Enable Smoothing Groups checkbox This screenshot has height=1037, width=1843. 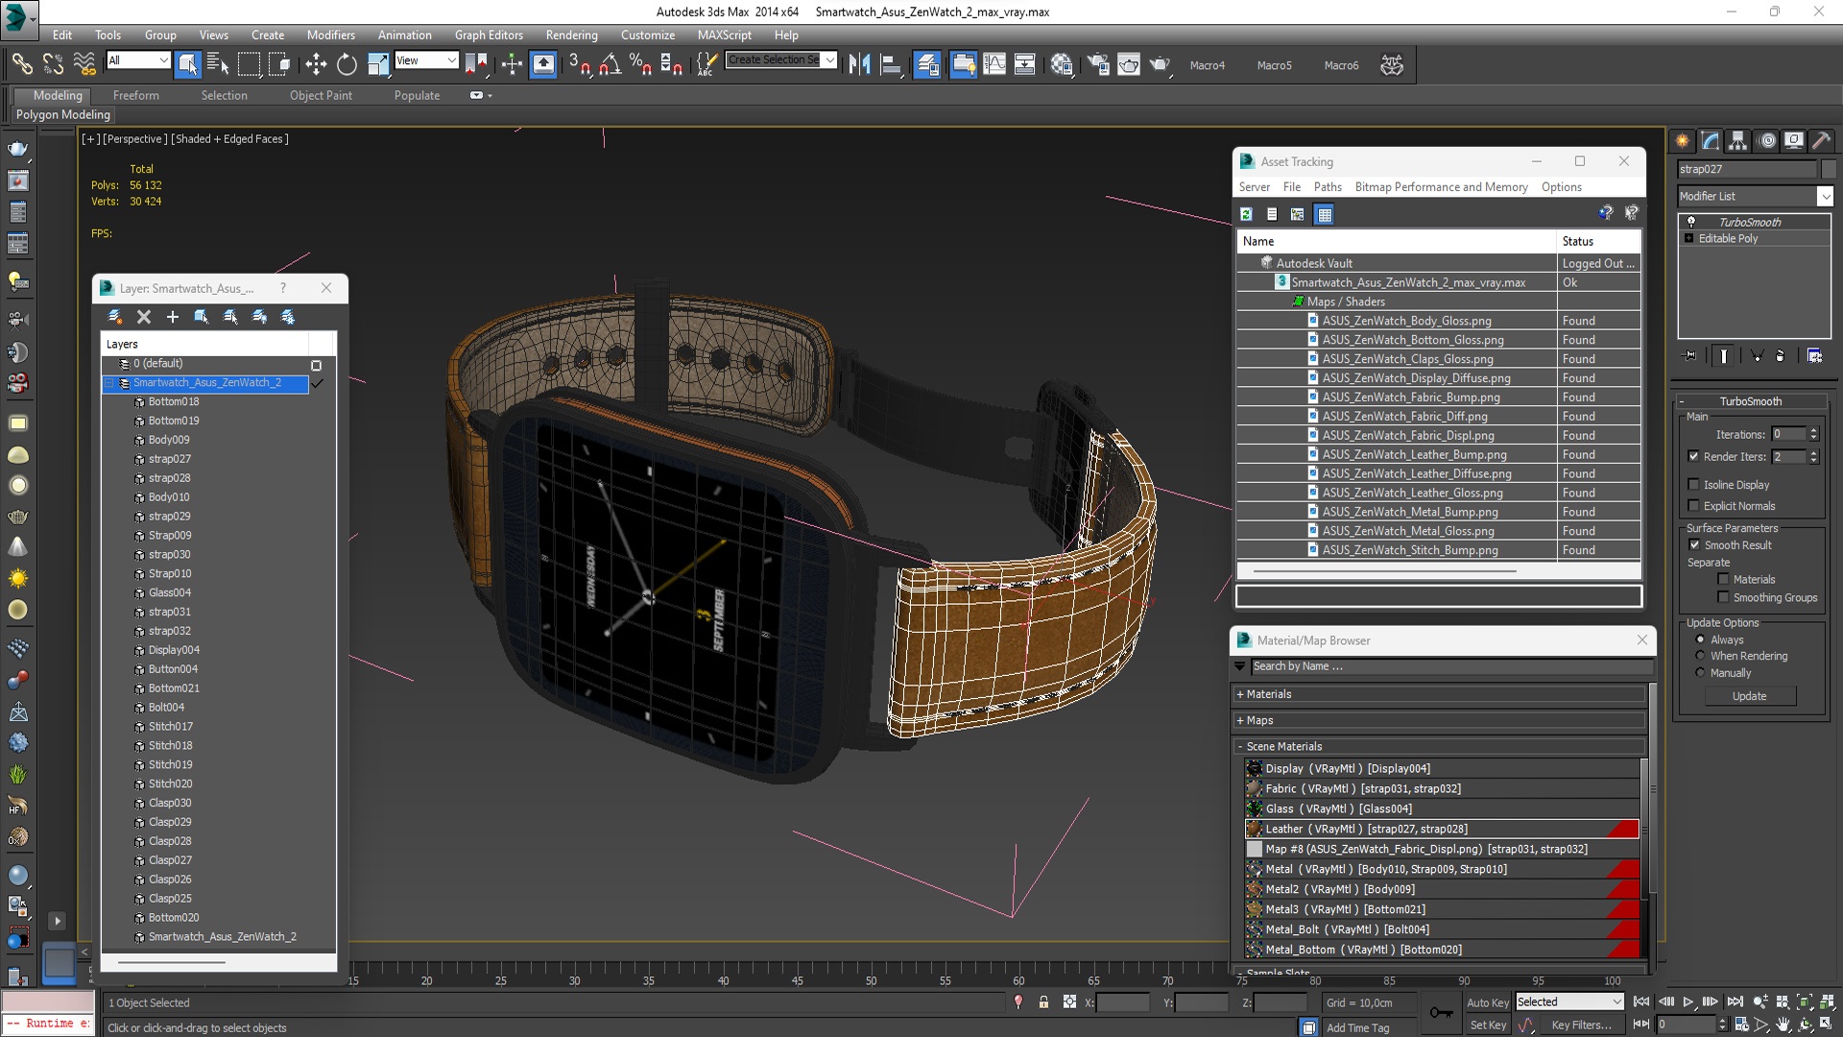pyautogui.click(x=1723, y=597)
